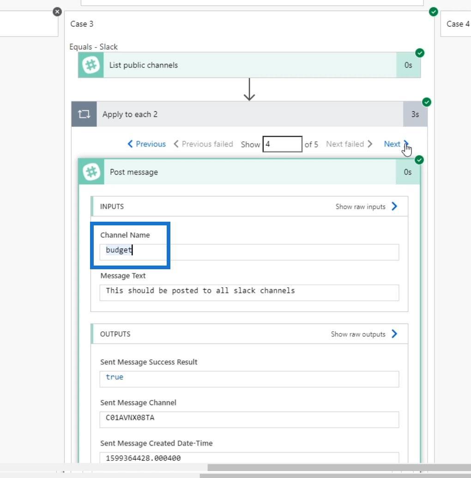Image resolution: width=471 pixels, height=478 pixels.
Task: Click the inner horizontal scrollbar thumb
Action: coord(339,467)
